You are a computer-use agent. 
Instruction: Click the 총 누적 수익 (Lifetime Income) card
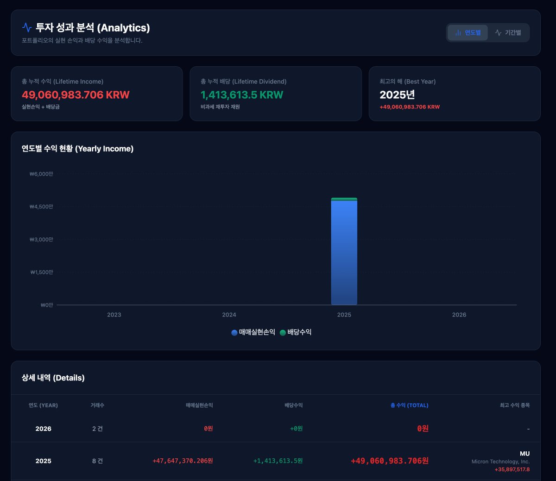(x=97, y=93)
